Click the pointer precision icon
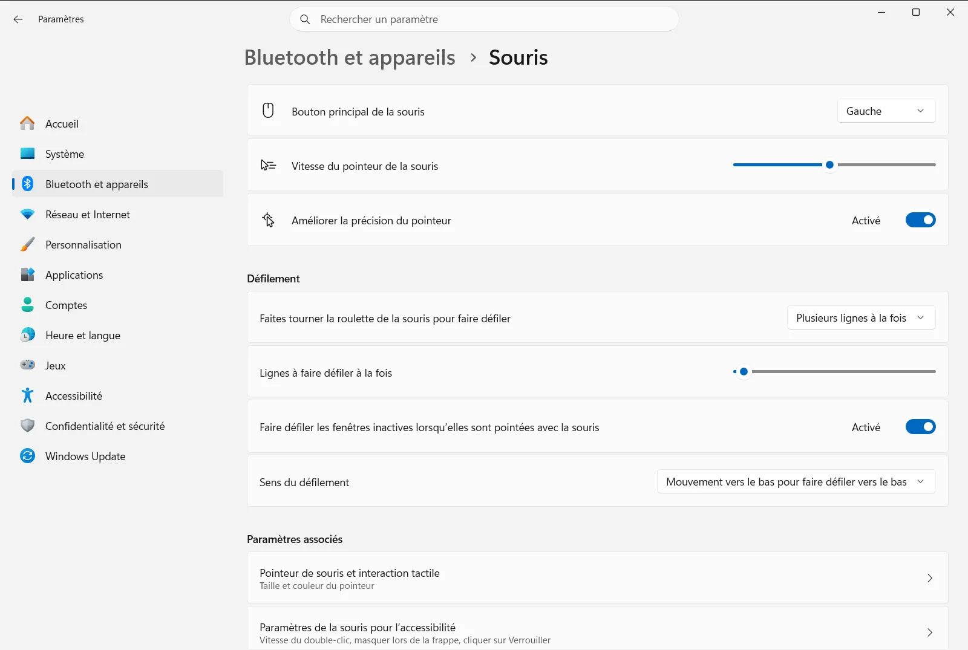The height and width of the screenshot is (650, 968). (x=268, y=220)
